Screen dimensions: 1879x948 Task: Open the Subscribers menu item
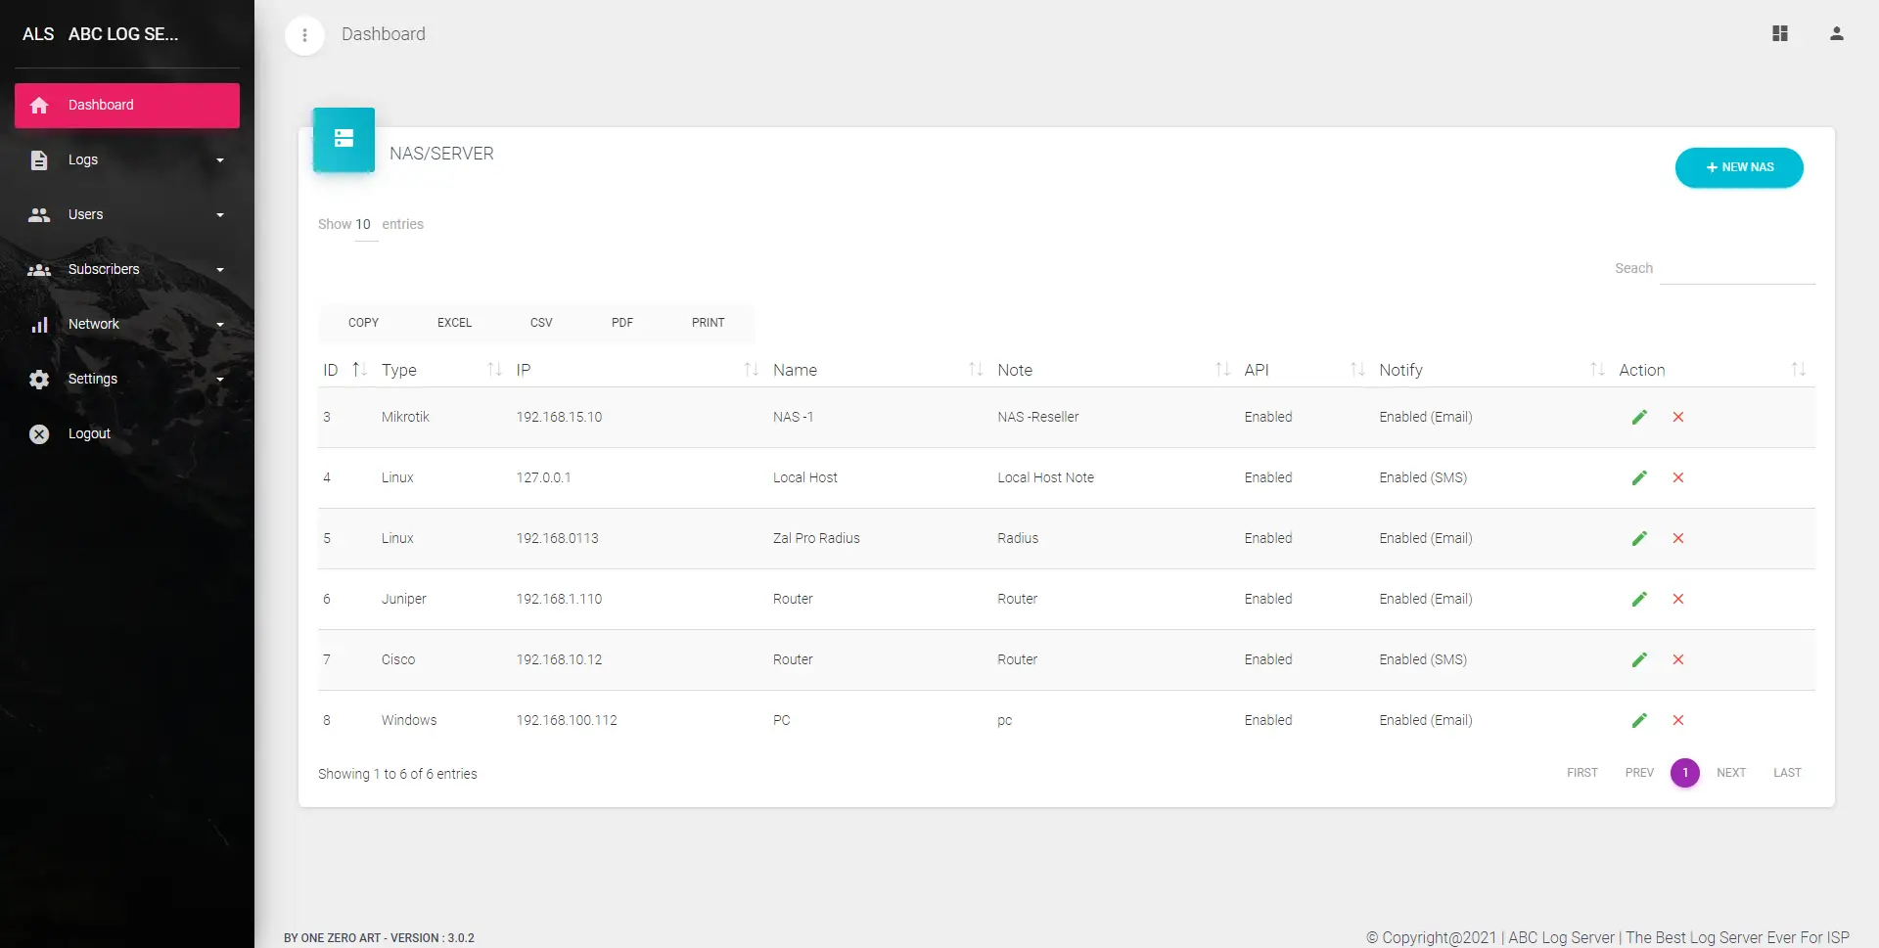tap(127, 269)
